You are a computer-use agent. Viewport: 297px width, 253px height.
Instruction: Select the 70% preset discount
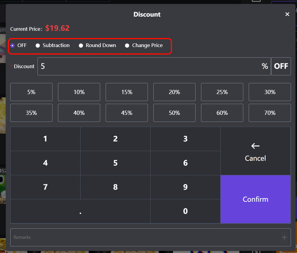point(270,113)
